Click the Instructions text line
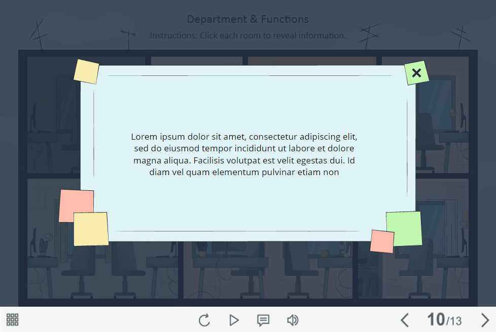Image resolution: width=496 pixels, height=332 pixels. (x=247, y=35)
